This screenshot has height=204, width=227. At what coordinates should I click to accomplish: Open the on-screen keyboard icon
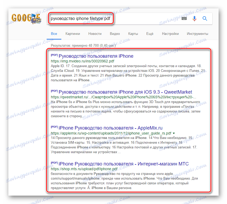[184, 18]
